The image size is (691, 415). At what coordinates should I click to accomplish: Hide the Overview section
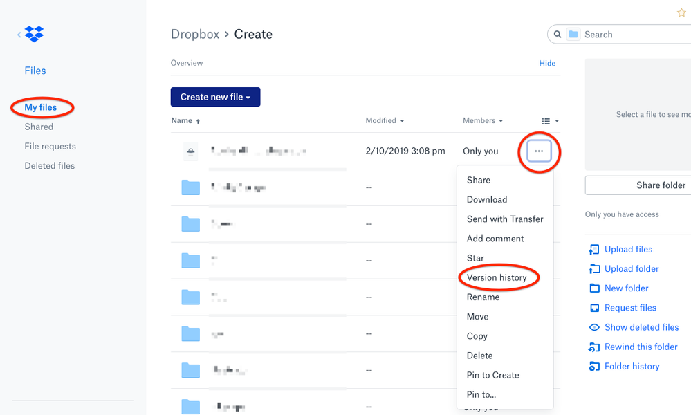point(547,63)
